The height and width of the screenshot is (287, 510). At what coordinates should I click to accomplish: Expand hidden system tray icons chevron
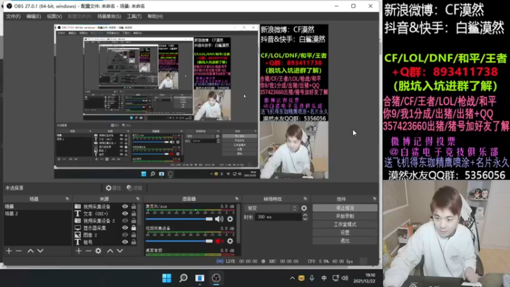pyautogui.click(x=292, y=278)
